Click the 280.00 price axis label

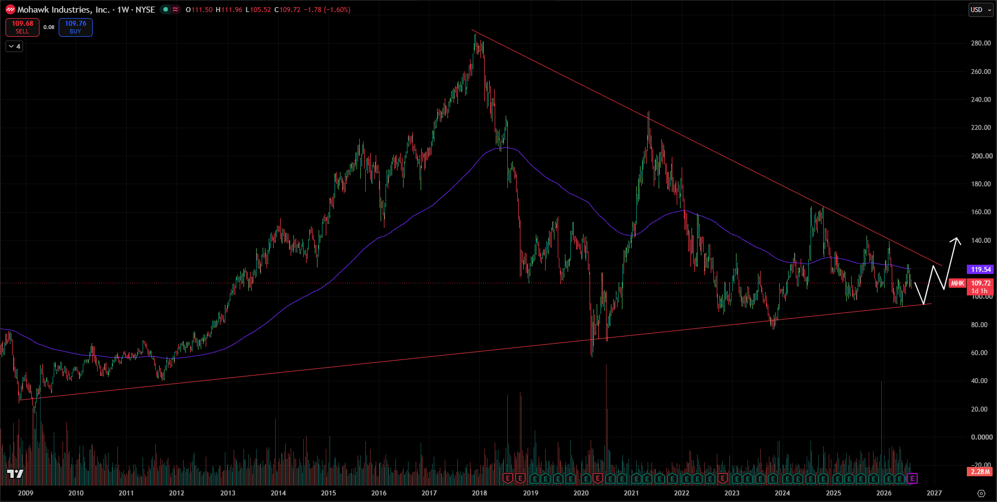click(981, 43)
